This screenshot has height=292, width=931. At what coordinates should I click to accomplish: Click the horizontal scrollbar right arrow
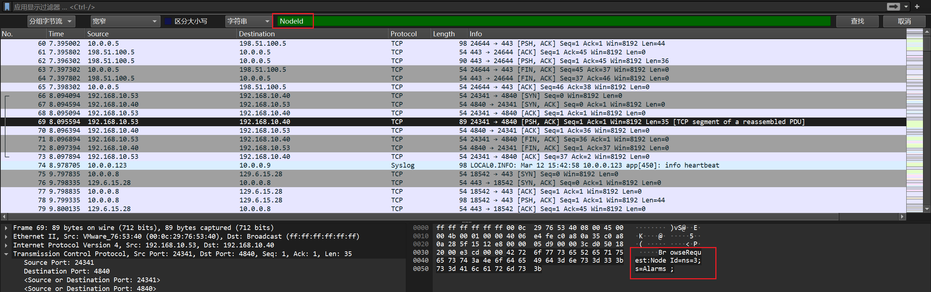(902, 217)
